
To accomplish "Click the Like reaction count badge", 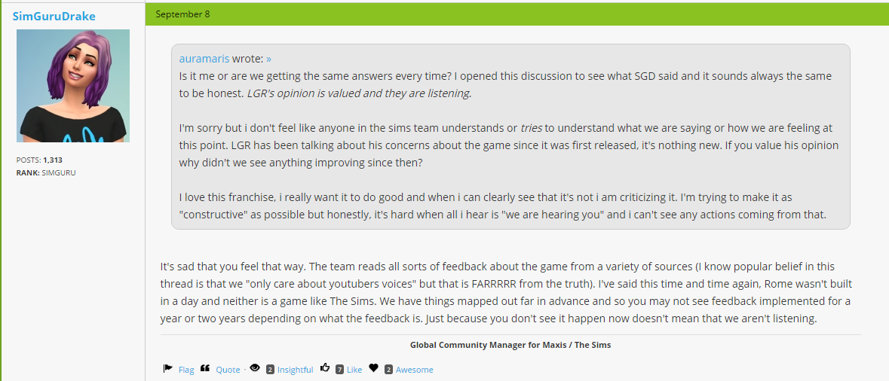I will 340,370.
